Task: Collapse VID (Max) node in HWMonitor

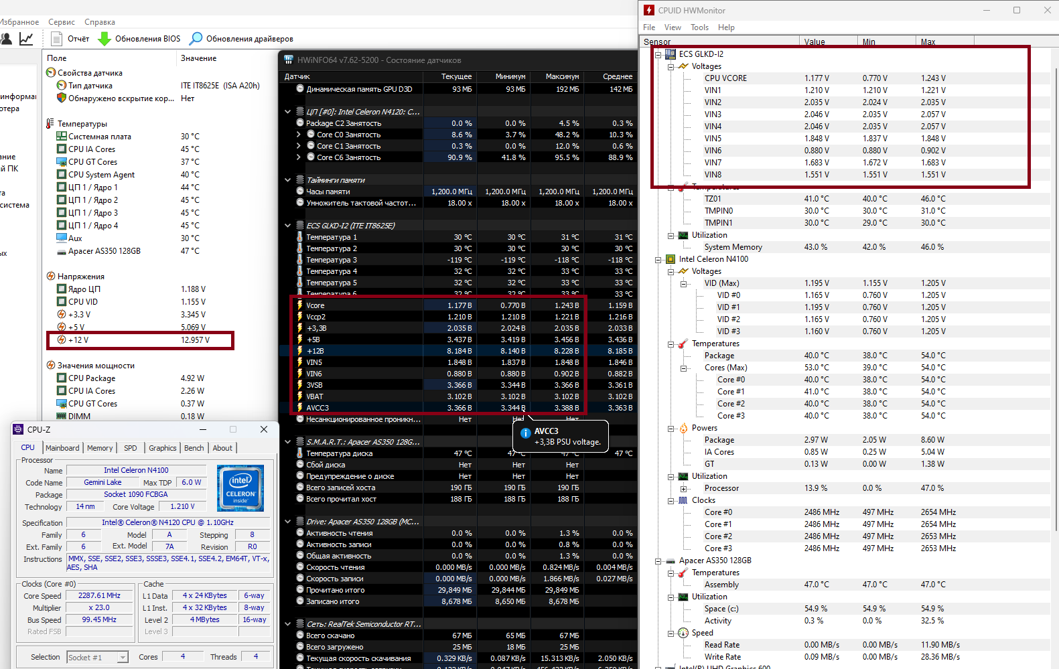Action: (x=683, y=283)
